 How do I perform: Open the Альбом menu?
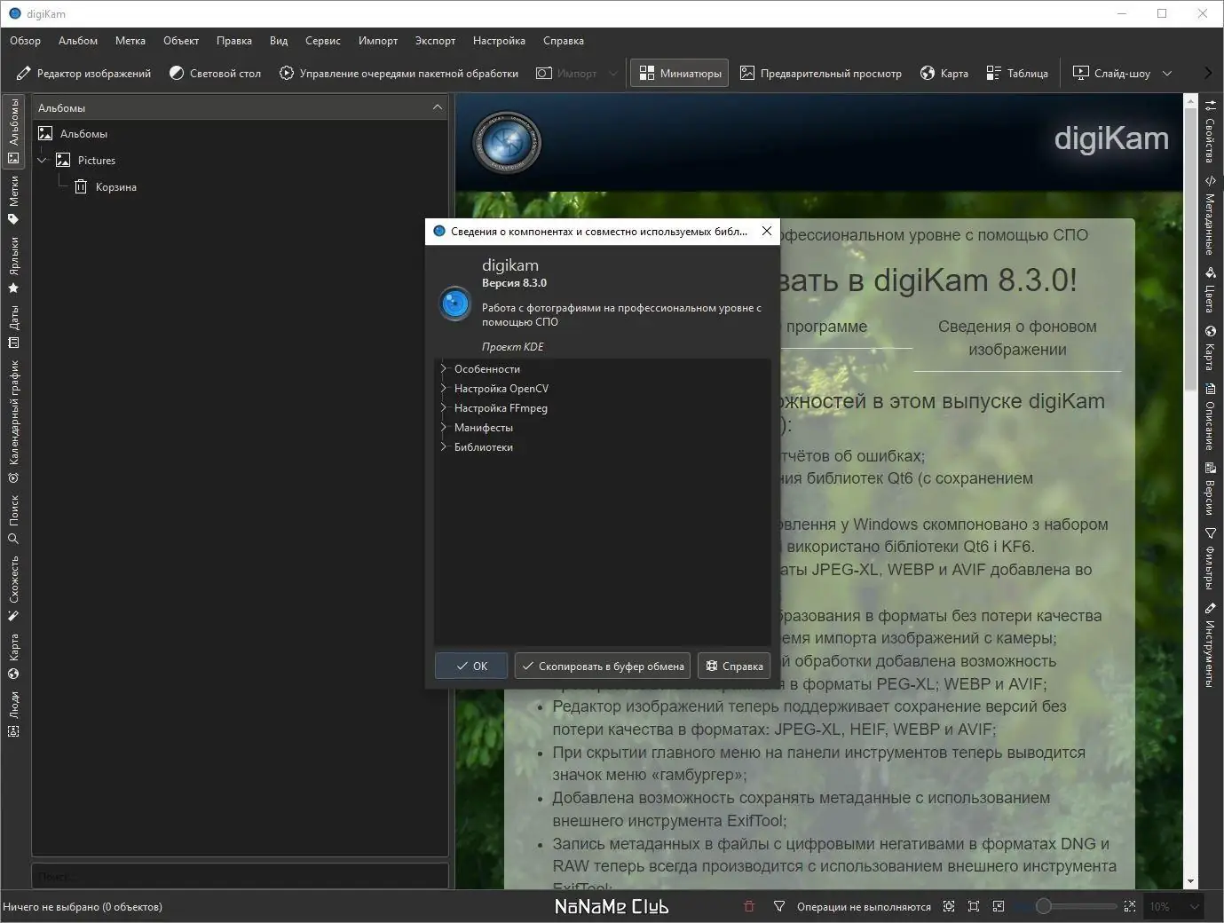(78, 41)
